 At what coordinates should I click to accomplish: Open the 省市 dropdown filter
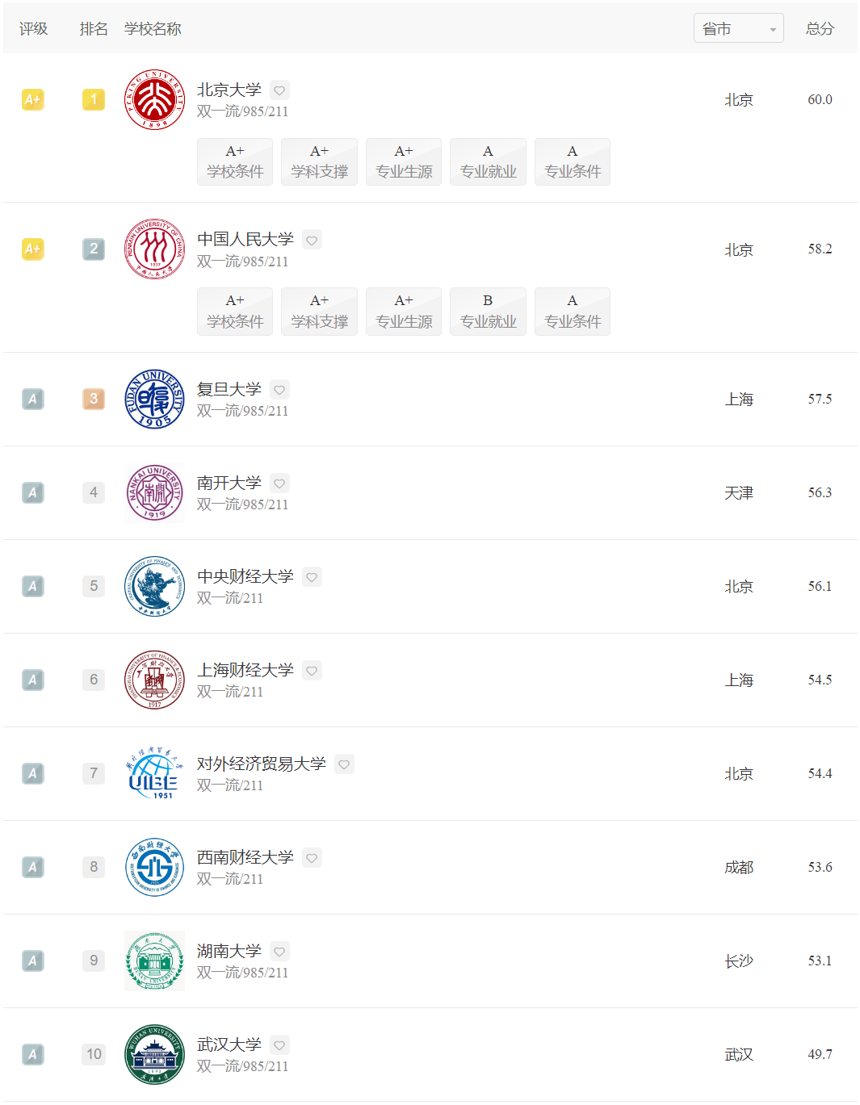738,29
